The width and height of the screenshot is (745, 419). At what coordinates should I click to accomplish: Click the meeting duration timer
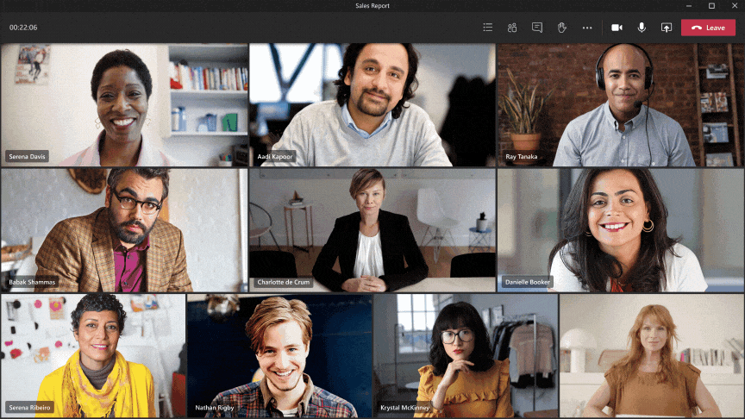(23, 28)
